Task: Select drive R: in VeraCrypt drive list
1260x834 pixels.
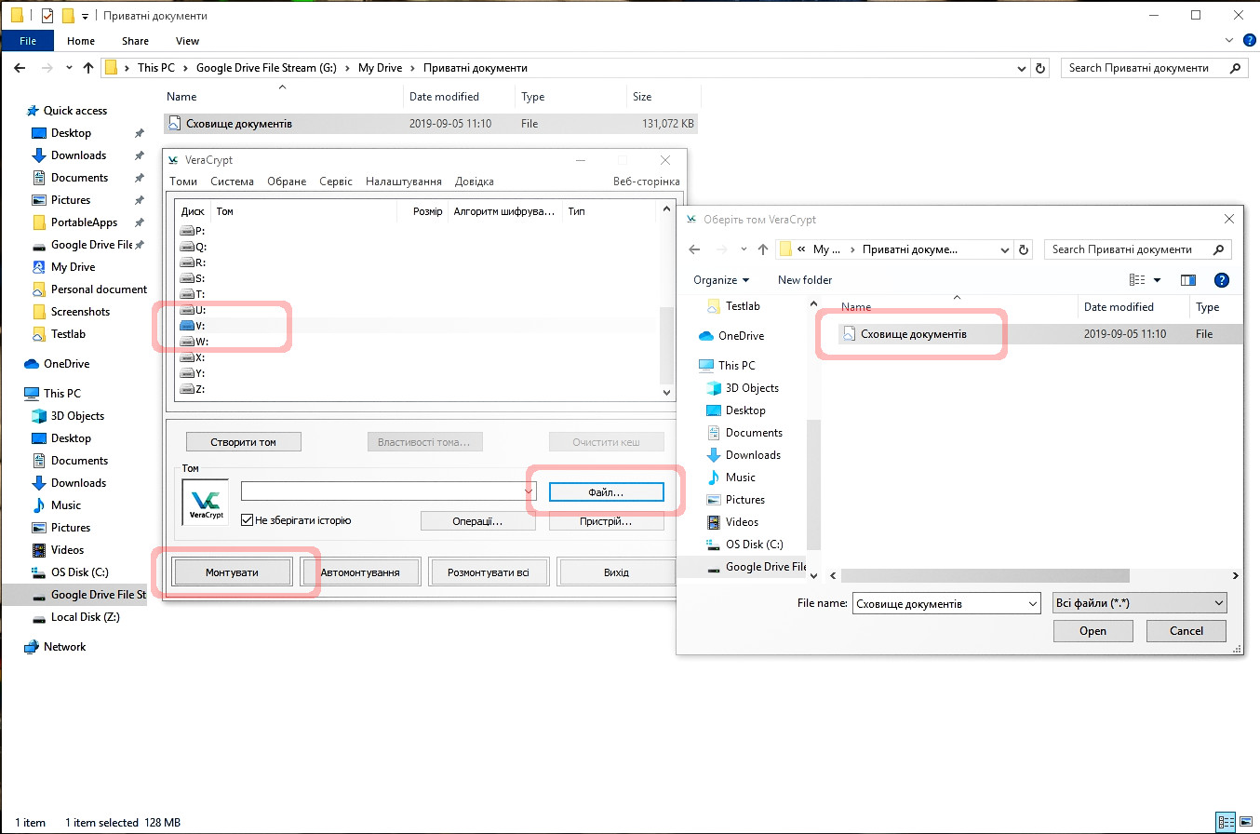Action: tap(193, 262)
